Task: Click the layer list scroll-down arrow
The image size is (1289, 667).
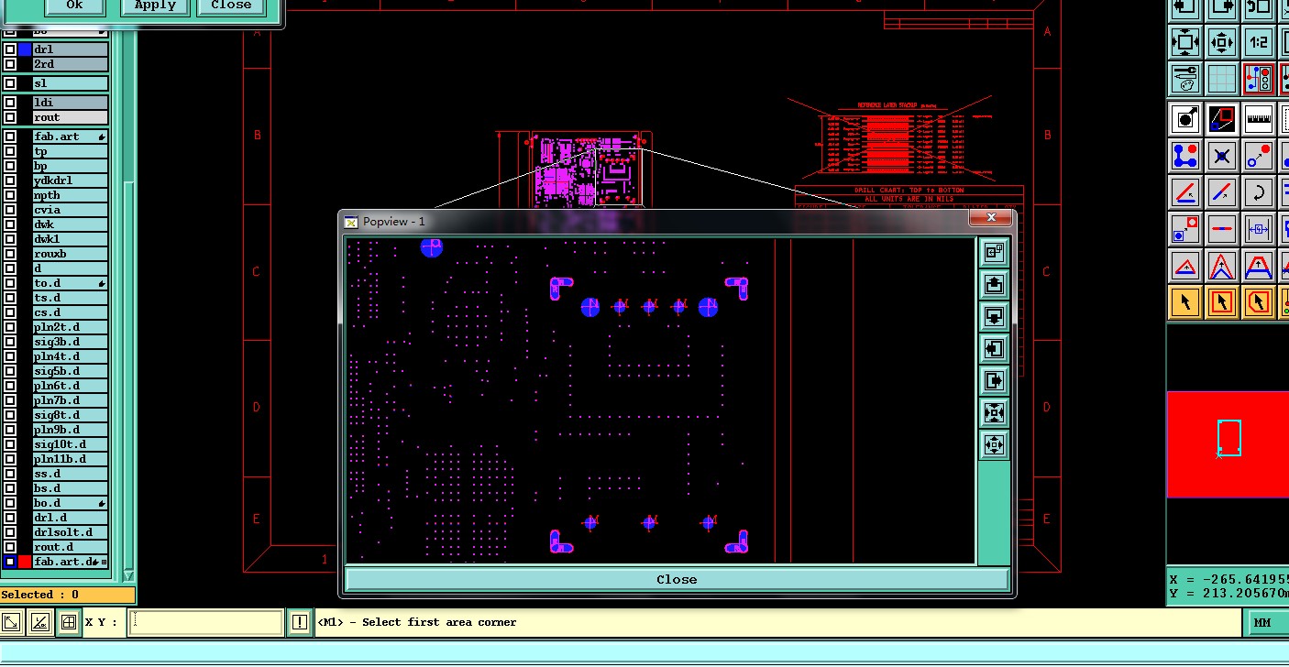Action: pos(128,575)
